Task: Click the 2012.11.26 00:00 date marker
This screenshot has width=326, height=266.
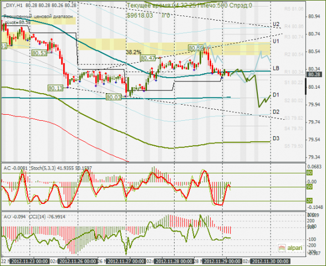Action: coord(78,261)
